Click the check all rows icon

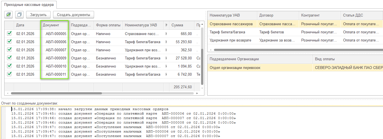[x=9, y=15]
